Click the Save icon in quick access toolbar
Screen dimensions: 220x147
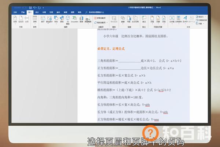(x=30, y=8)
